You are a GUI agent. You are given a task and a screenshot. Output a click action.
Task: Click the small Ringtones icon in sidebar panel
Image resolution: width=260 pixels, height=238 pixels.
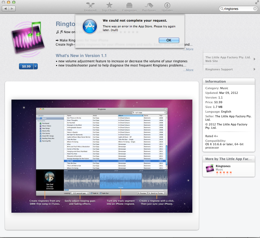(210, 169)
